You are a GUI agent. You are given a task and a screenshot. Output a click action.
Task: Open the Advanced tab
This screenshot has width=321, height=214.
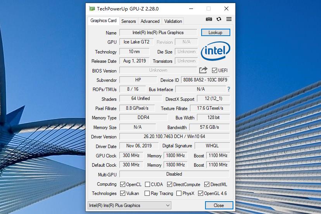[150, 21]
